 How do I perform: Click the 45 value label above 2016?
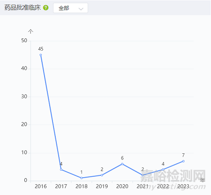click(x=41, y=49)
